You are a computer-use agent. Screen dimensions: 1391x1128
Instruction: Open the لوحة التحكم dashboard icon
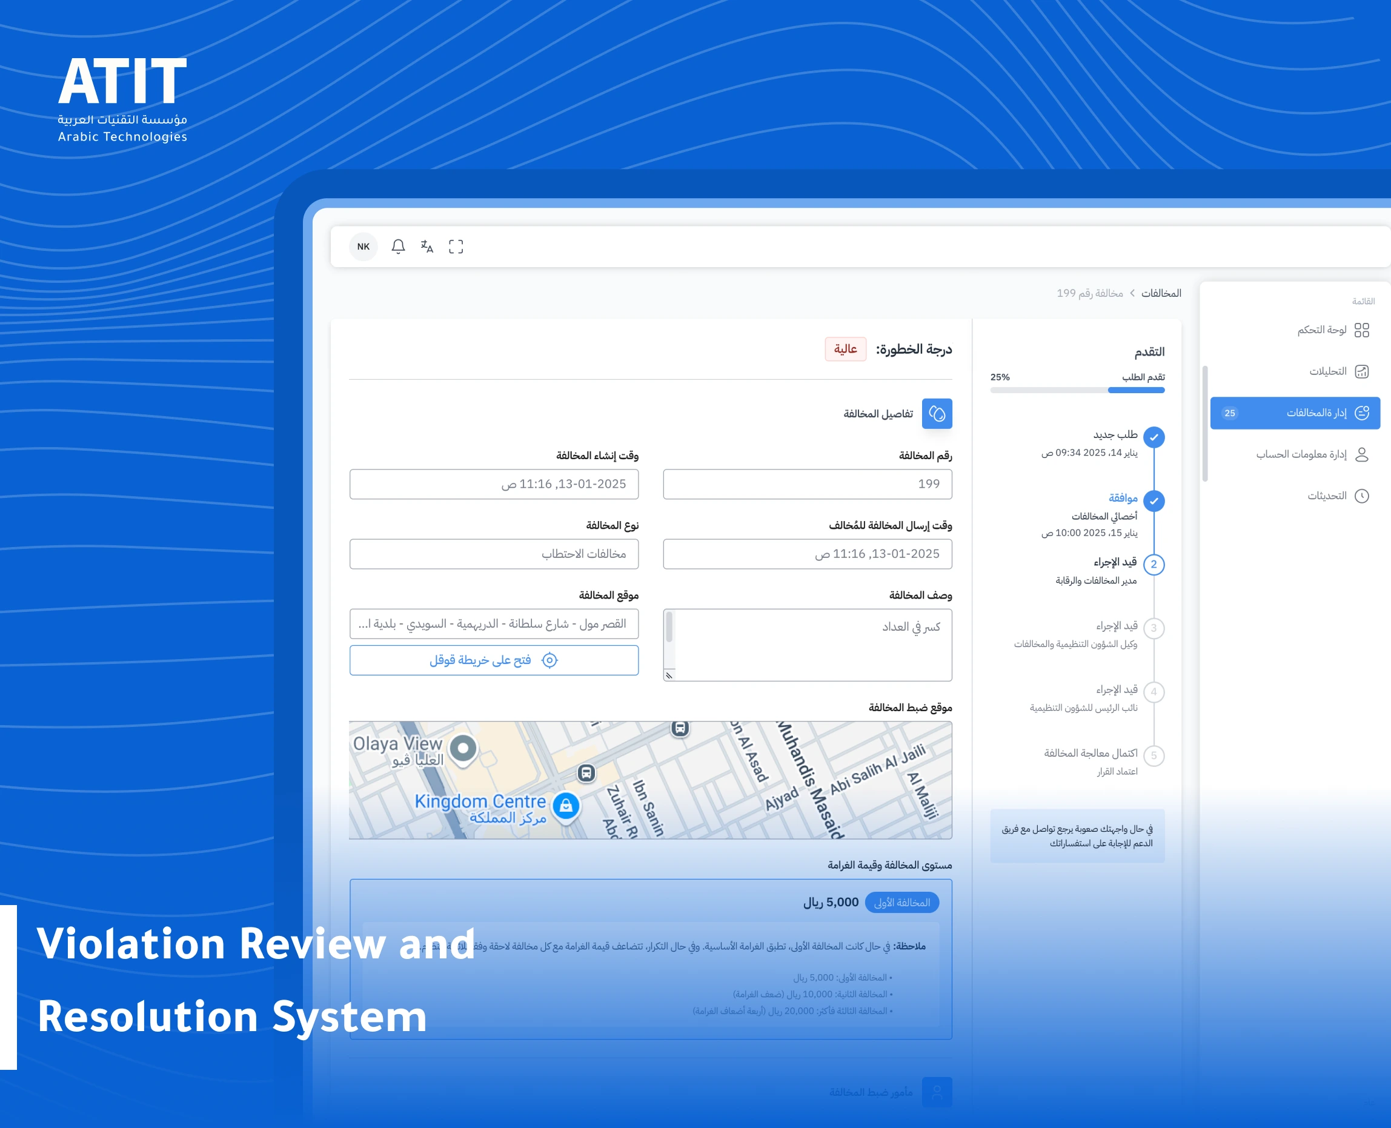tap(1363, 330)
